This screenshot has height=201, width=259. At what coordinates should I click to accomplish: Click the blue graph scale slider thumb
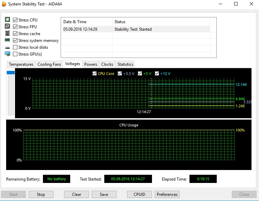(11, 73)
